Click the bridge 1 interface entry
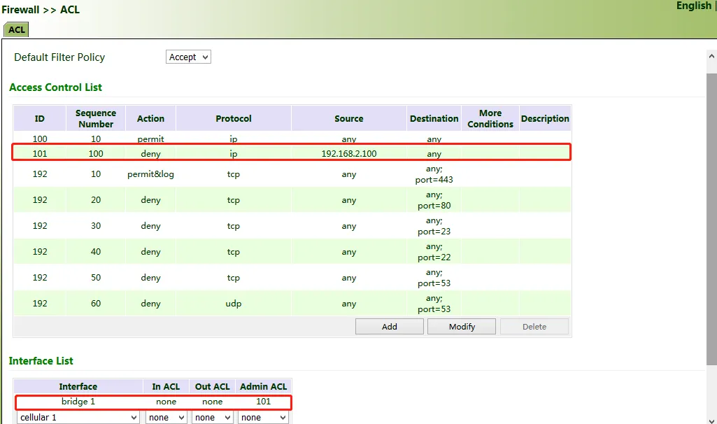 [x=78, y=402]
